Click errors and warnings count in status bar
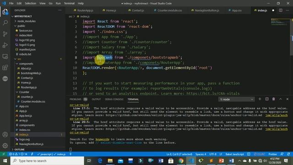 pos(18,154)
